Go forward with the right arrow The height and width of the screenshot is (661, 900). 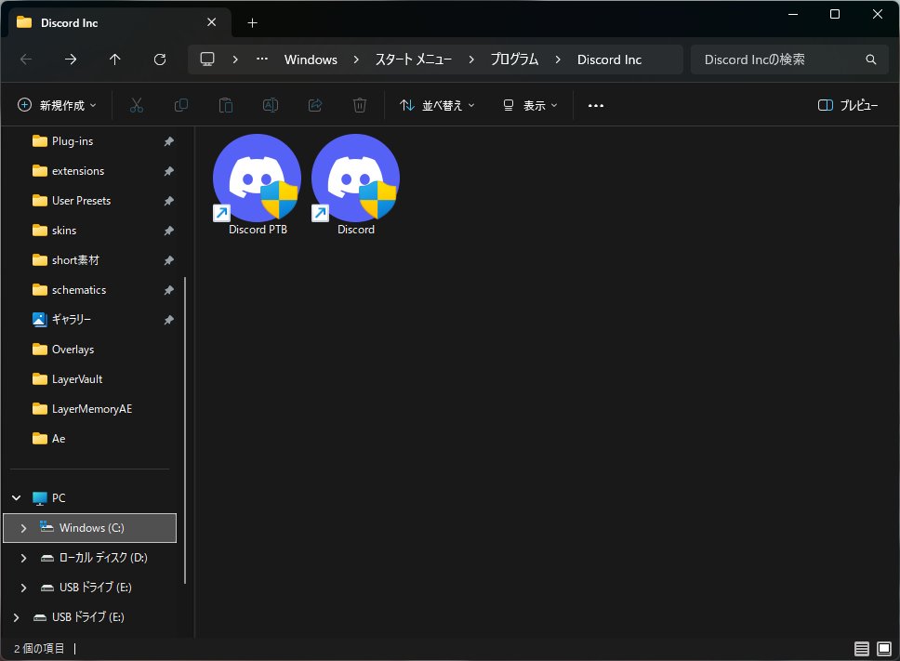point(71,59)
